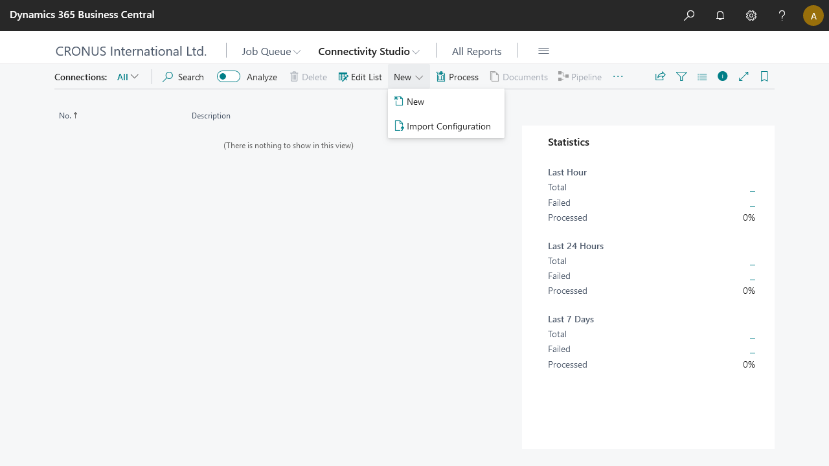The image size is (829, 466).
Task: Click the Last 7 Days Processed 0% value
Action: (x=749, y=364)
